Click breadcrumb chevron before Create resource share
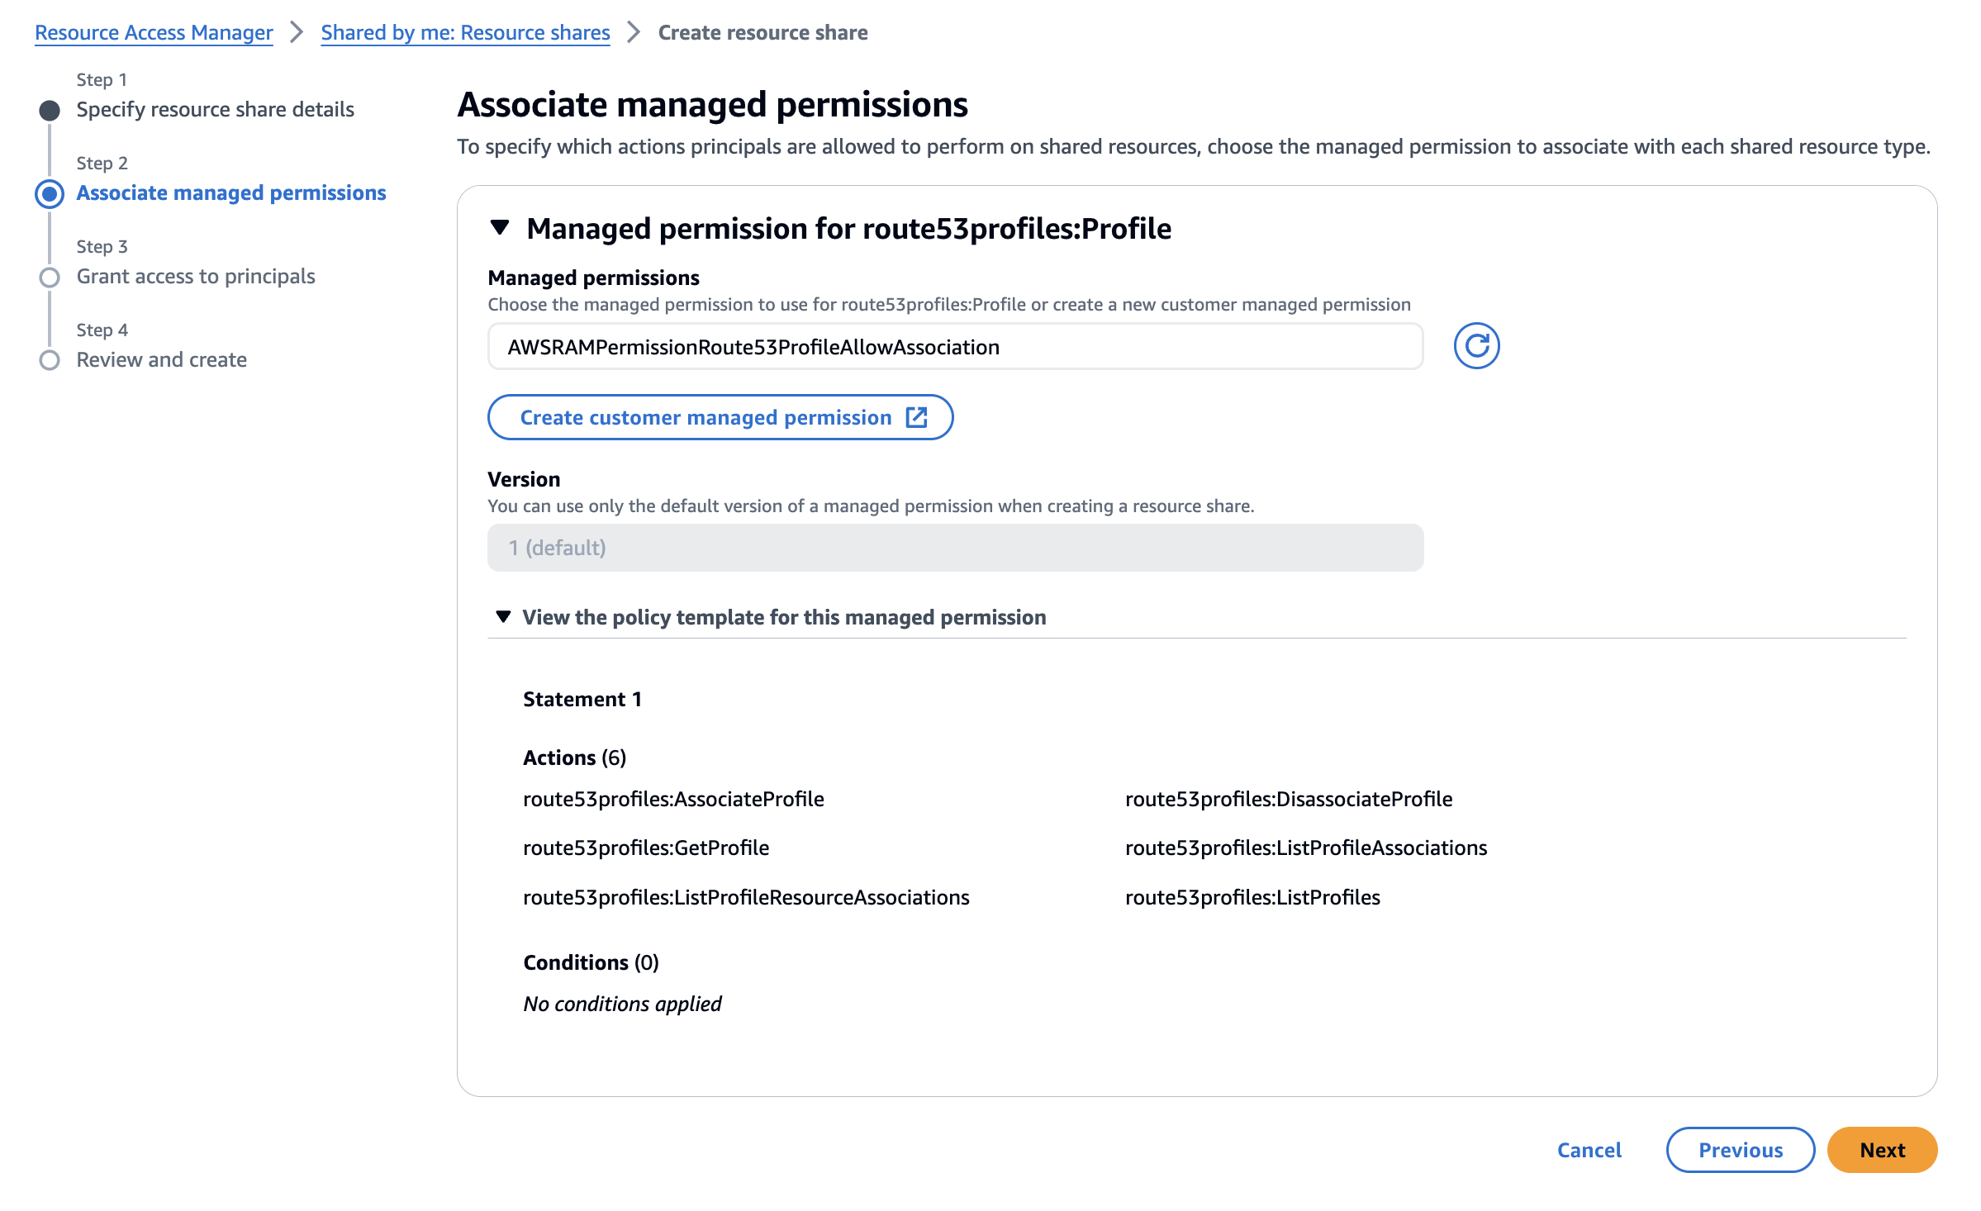The width and height of the screenshot is (1981, 1211). click(x=634, y=33)
